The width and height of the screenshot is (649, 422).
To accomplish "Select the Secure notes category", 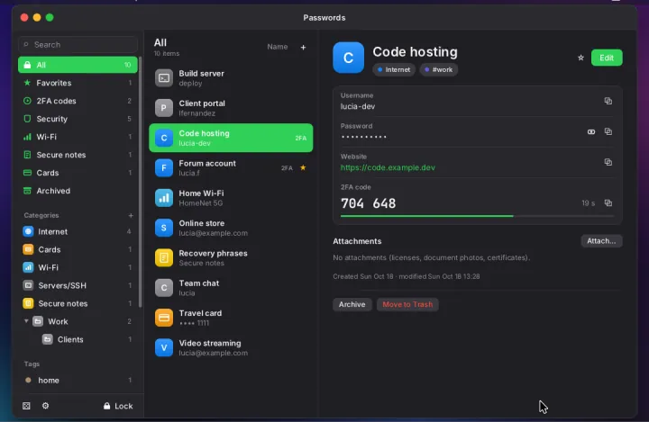I will click(78, 303).
